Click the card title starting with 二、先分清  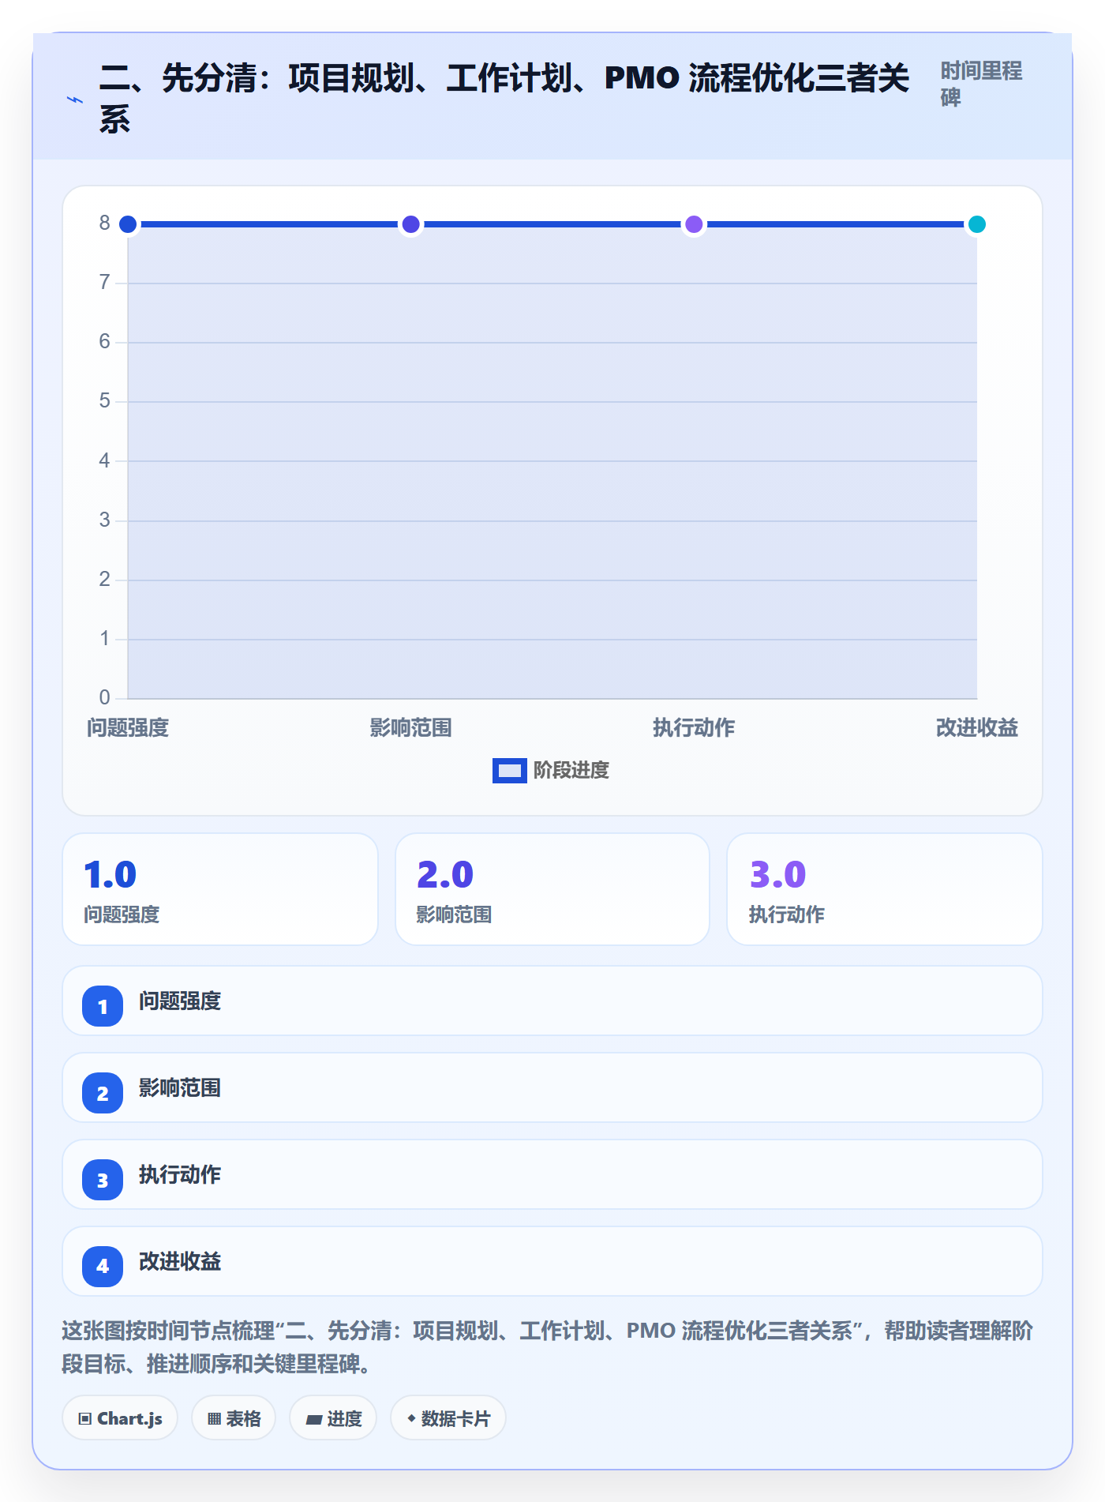[x=504, y=99]
